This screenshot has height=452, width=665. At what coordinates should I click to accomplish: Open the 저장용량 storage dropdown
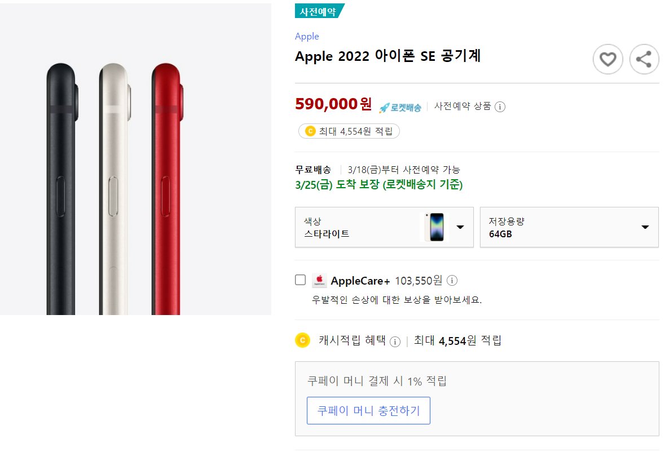pyautogui.click(x=569, y=227)
